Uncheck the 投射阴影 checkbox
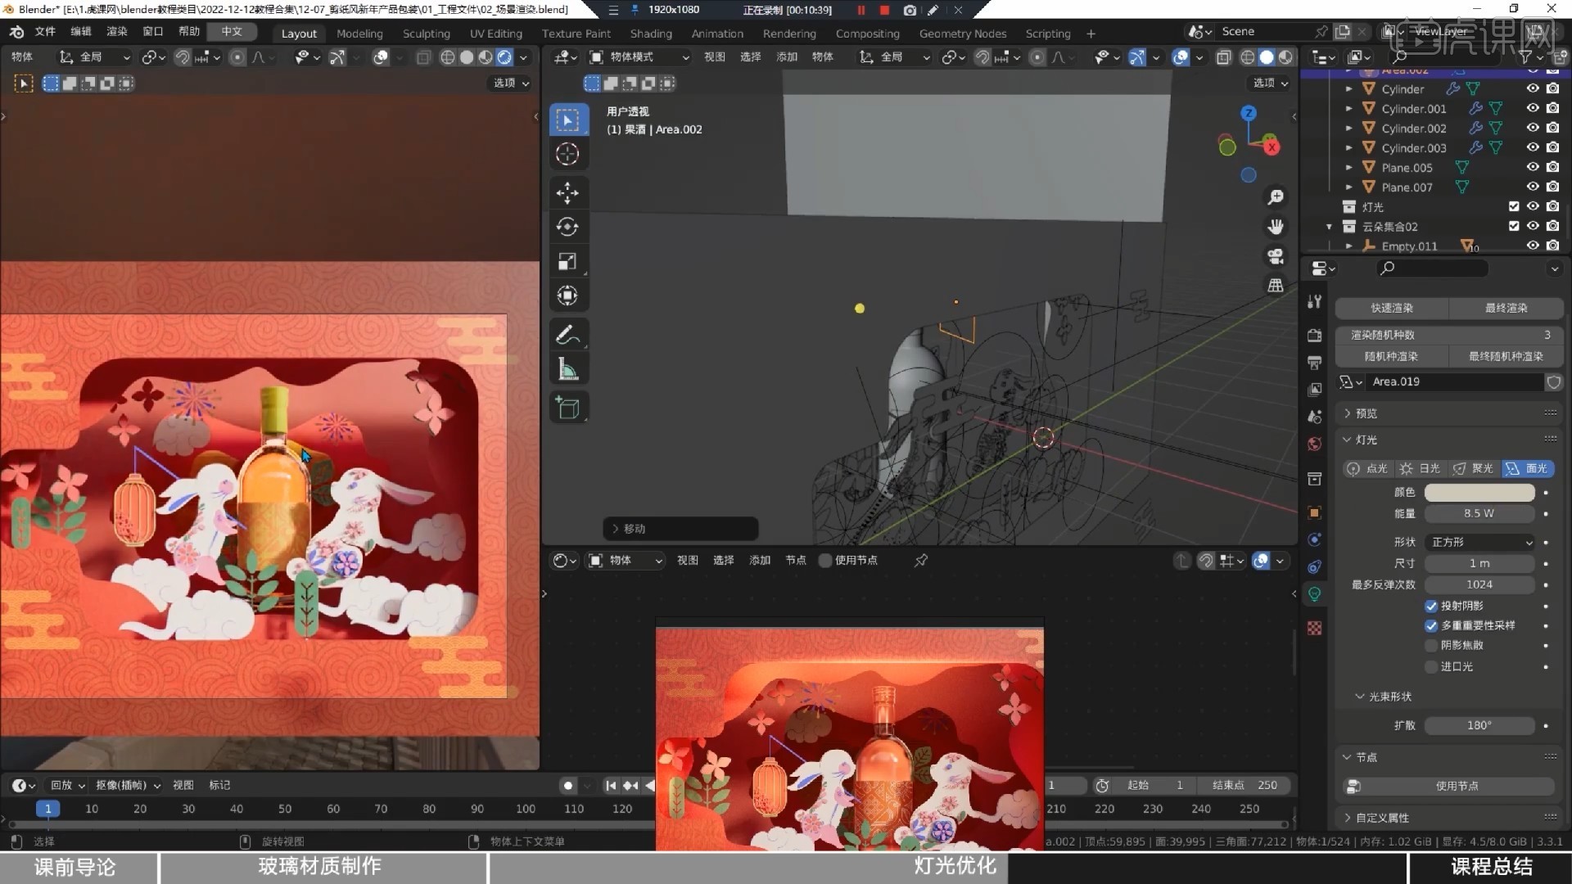1572x884 pixels. [x=1431, y=606]
